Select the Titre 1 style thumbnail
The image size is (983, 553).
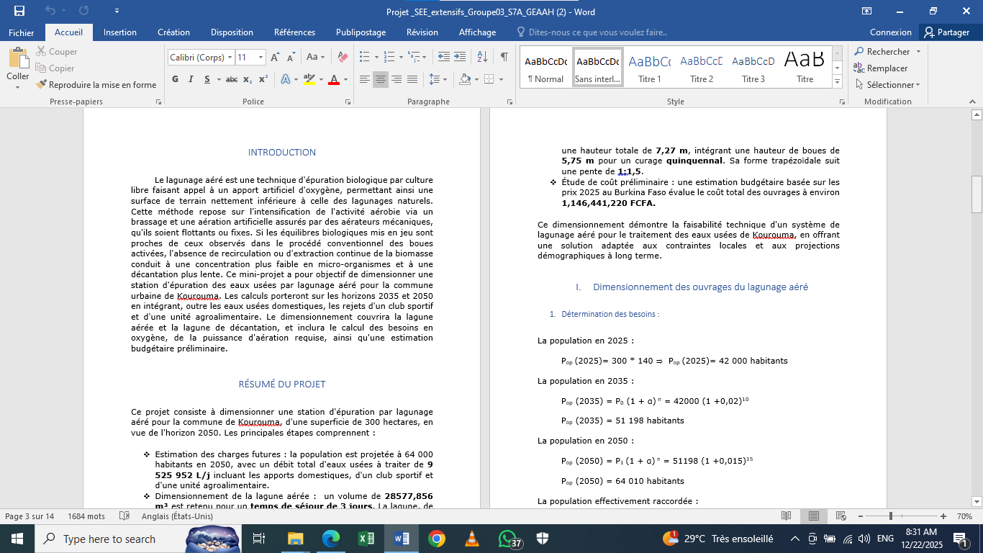649,68
